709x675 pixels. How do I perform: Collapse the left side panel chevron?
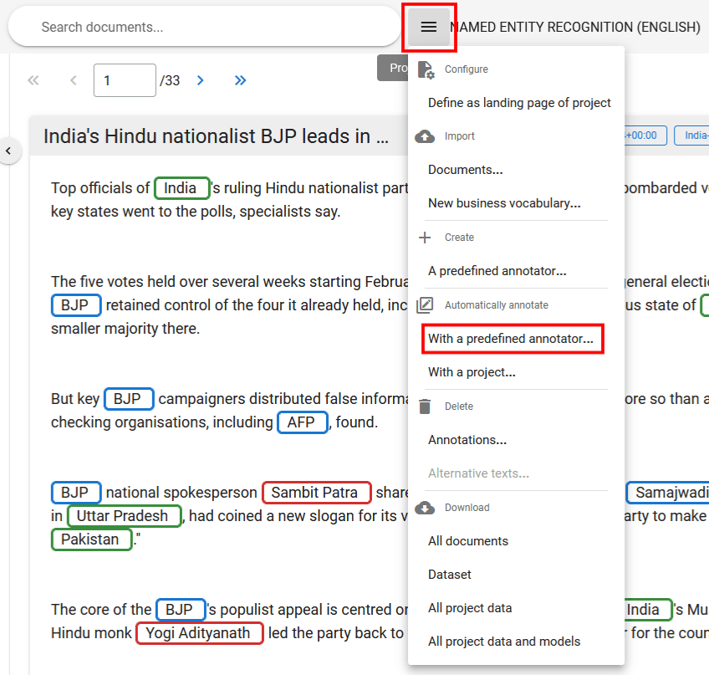[8, 151]
